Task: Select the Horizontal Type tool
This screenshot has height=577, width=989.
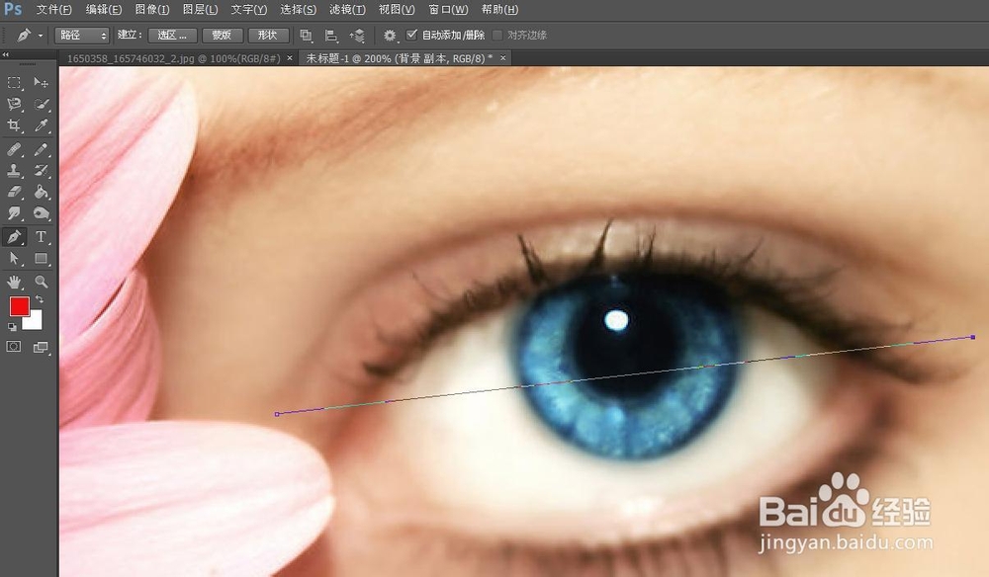Action: pyautogui.click(x=40, y=236)
